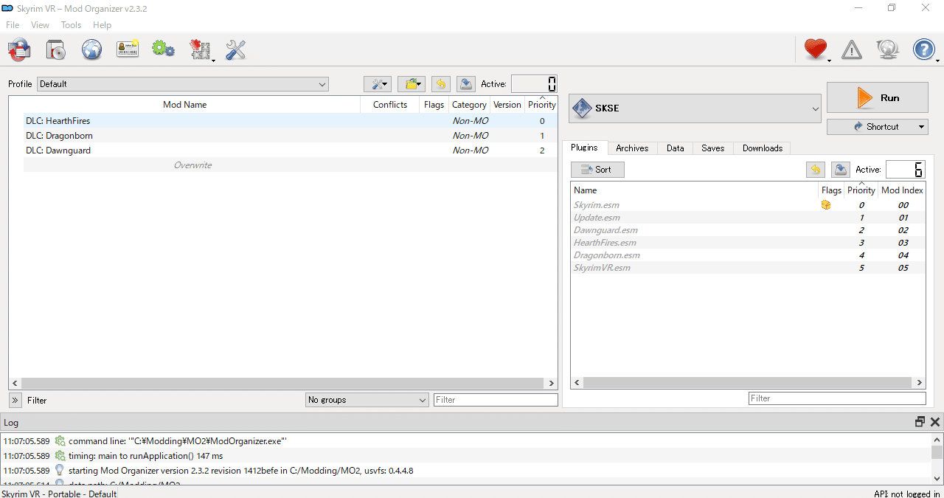
Task: Open the Help icon dropdown arrow
Action: tap(938, 60)
